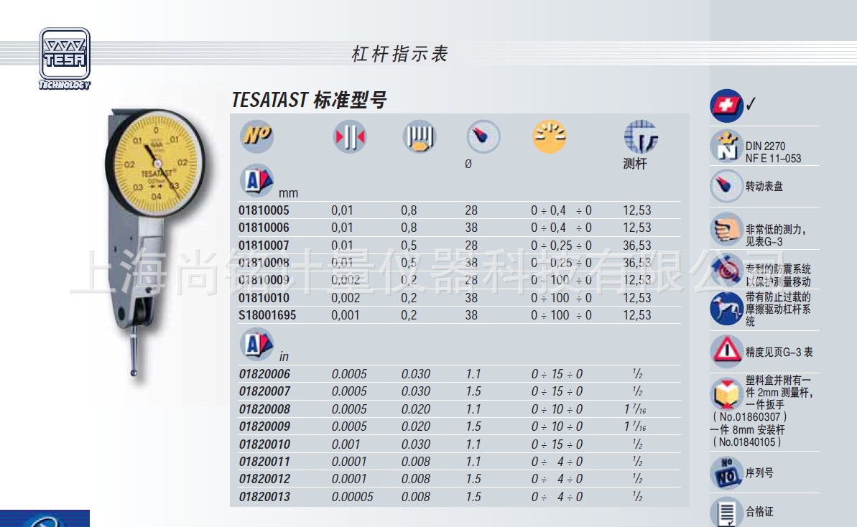Screen dimensions: 857x527
Task: Select the shockproof system icon
Action: (x=726, y=271)
